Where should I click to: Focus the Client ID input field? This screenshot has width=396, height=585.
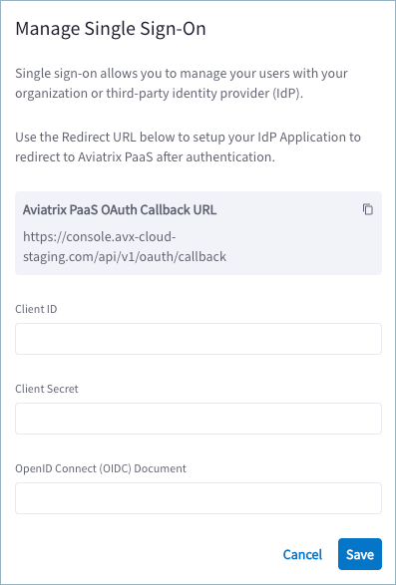198,339
